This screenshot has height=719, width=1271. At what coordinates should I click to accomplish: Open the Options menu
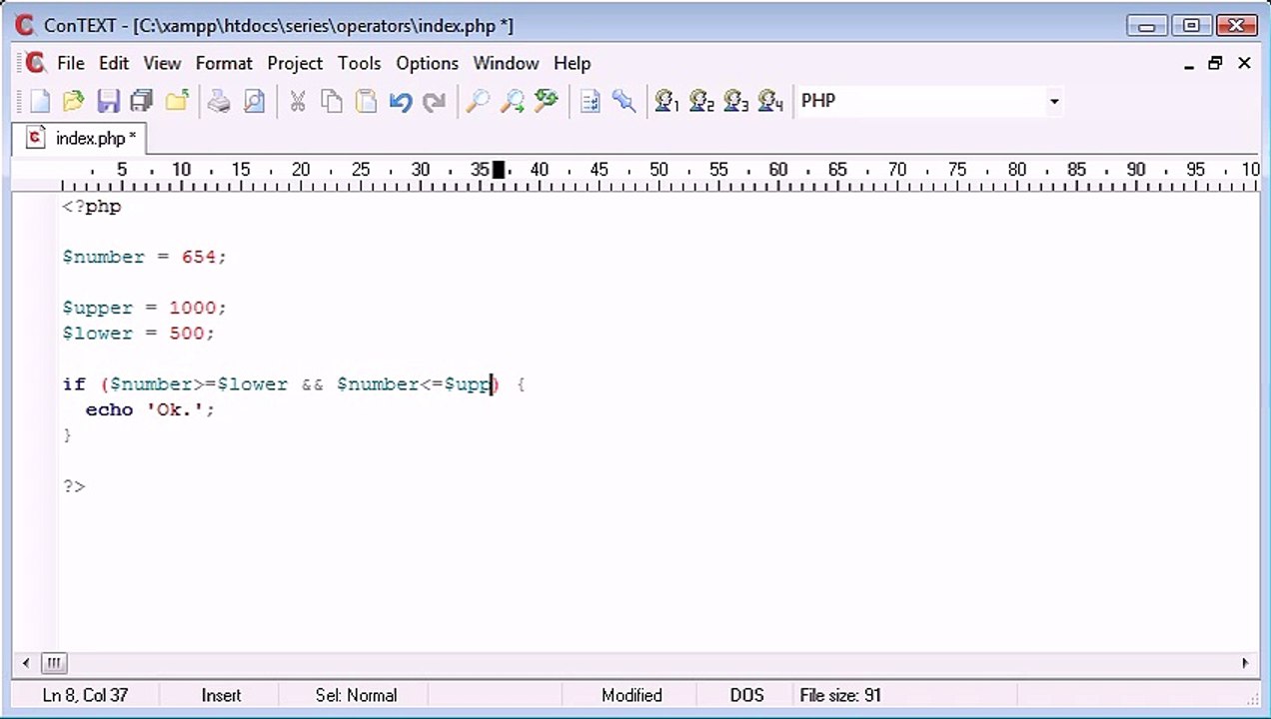pos(427,63)
